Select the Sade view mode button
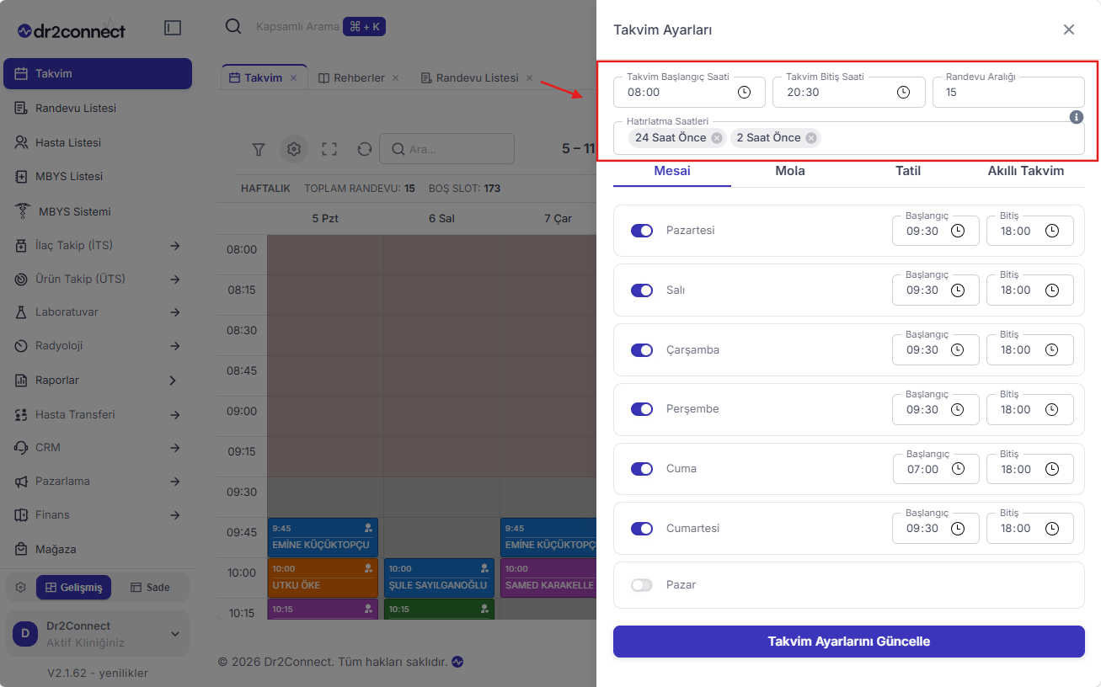 (x=150, y=588)
